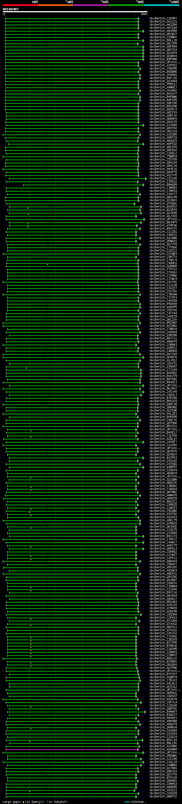
Task: Click label UniRef100_Q634H2
Action: pyautogui.click(x=163, y=527)
